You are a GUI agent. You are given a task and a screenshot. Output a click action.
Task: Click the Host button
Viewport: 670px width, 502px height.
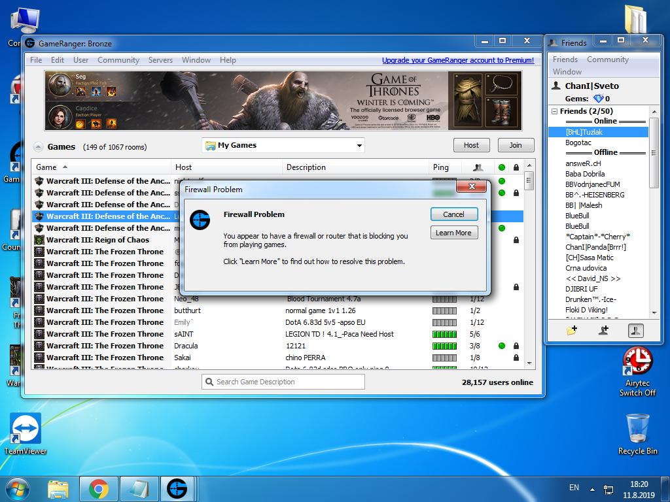tap(471, 145)
